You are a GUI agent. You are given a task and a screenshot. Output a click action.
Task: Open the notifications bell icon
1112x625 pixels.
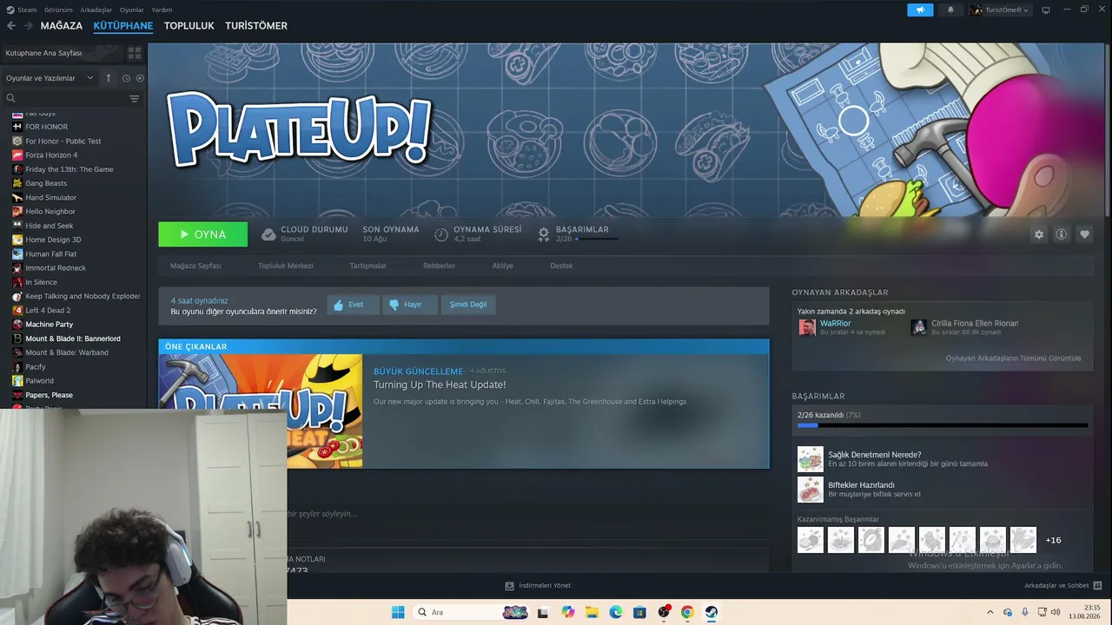pos(950,10)
